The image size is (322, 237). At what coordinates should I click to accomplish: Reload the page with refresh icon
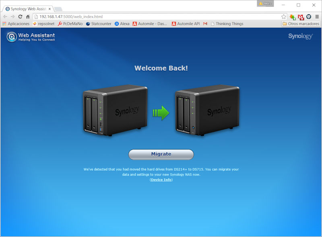(x=20, y=16)
